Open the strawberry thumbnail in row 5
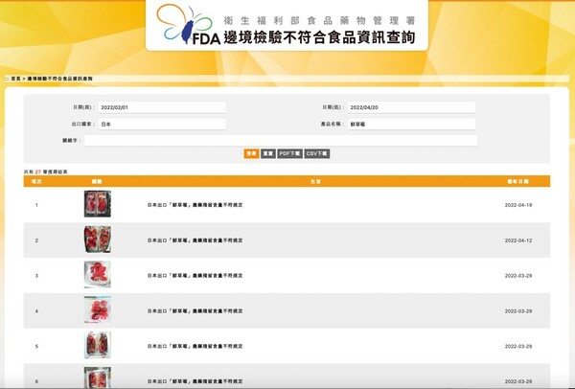Image resolution: width=575 pixels, height=389 pixels. [97, 345]
